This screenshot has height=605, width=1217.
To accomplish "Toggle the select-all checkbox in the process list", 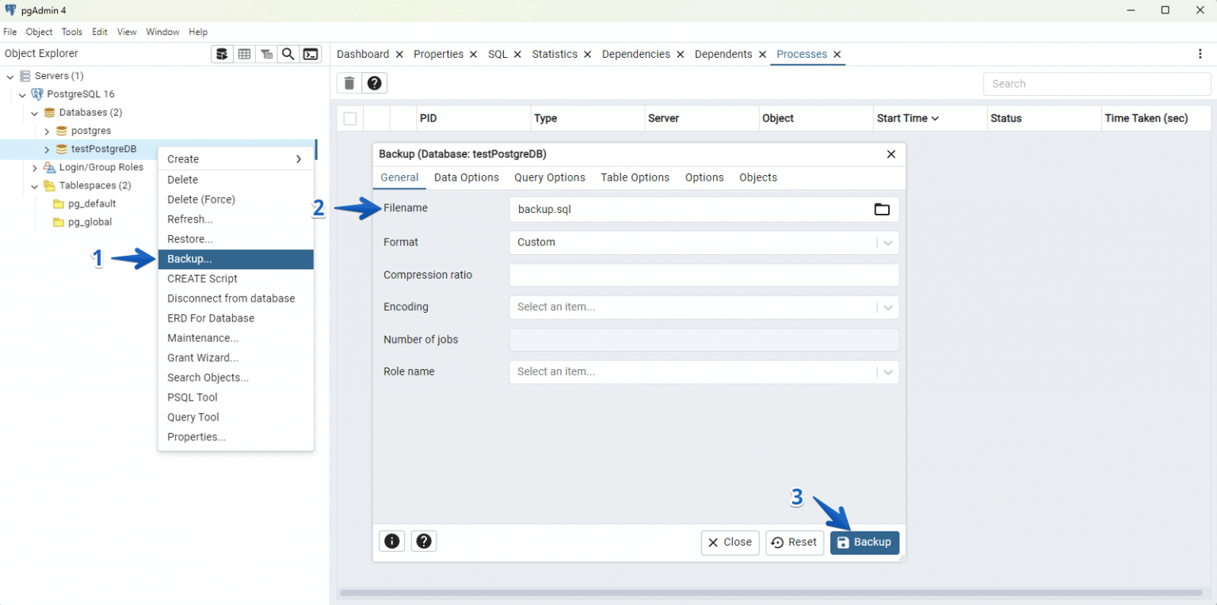I will coord(349,118).
